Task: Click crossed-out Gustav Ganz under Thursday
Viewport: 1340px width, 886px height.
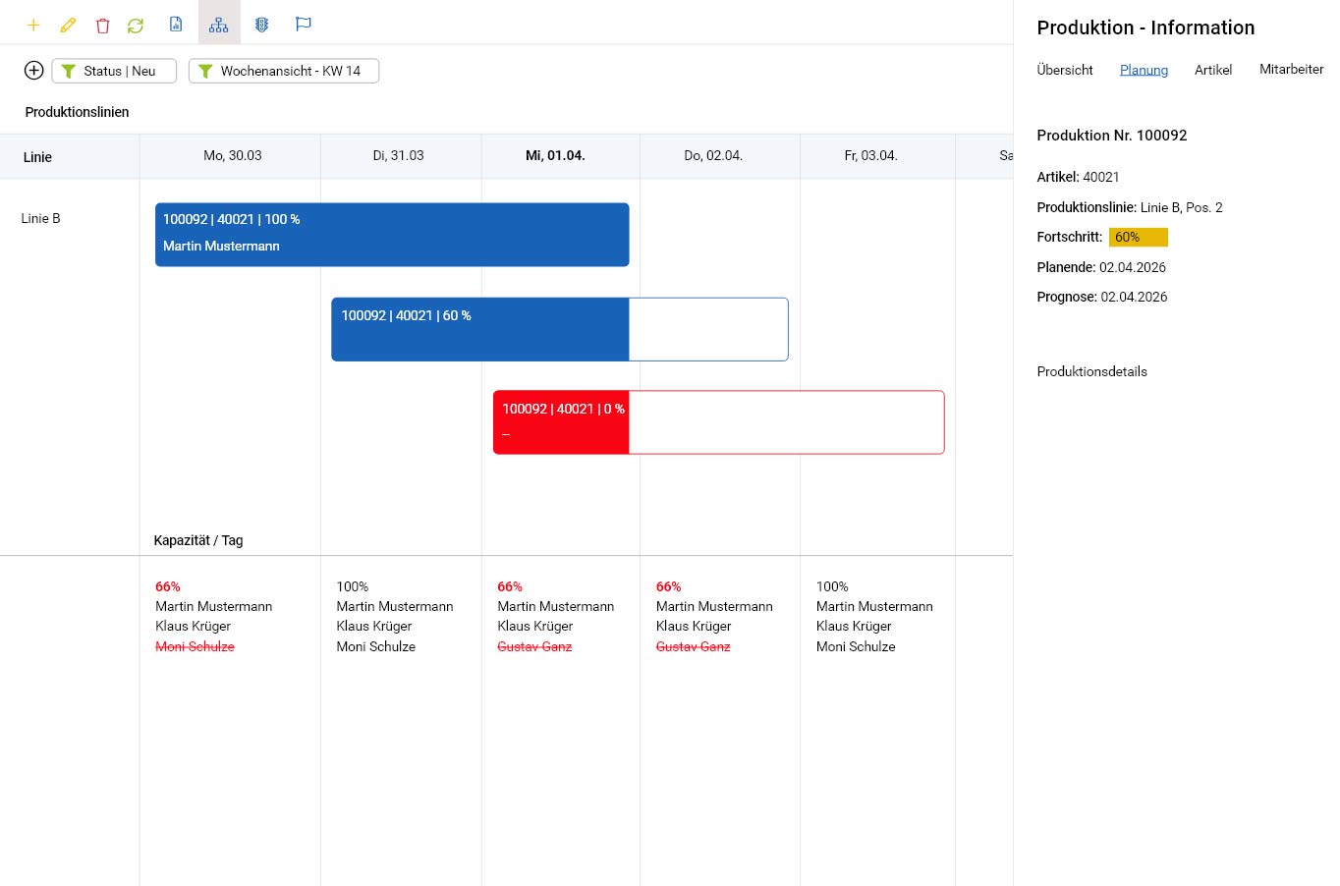Action: click(694, 646)
